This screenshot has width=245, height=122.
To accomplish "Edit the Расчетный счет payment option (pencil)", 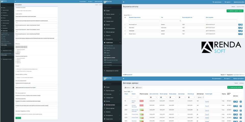I will tap(239, 25).
